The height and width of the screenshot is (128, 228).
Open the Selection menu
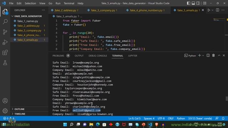[x=30, y=3]
